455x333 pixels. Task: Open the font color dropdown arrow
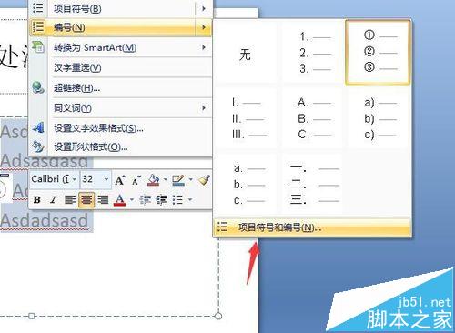coord(132,199)
